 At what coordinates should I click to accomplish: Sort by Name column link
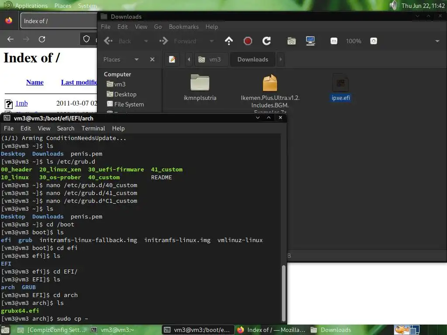click(x=35, y=82)
